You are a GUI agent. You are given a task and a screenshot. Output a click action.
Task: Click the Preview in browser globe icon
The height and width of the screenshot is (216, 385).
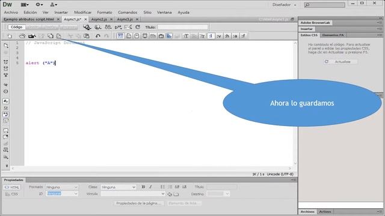tap(97, 27)
